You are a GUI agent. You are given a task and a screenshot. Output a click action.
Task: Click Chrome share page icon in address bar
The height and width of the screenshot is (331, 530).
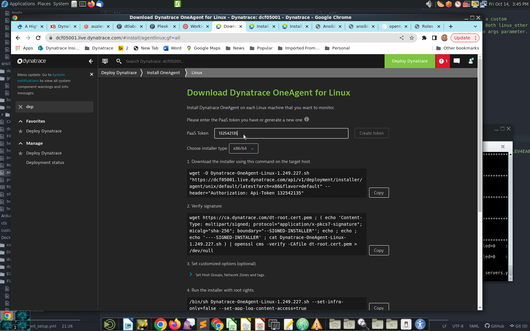[x=402, y=38]
